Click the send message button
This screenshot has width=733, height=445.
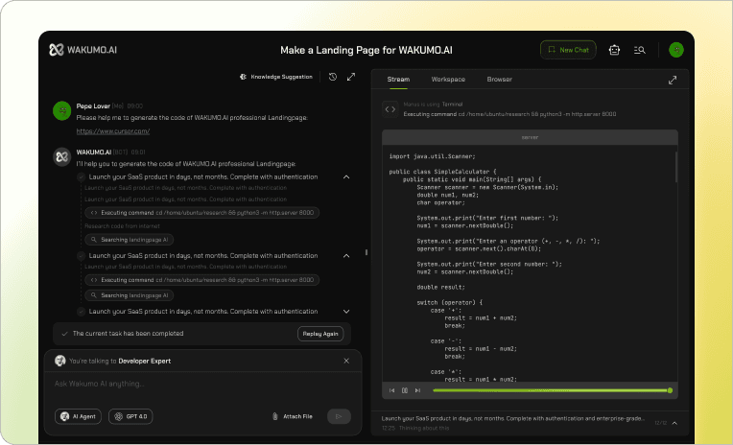[339, 416]
